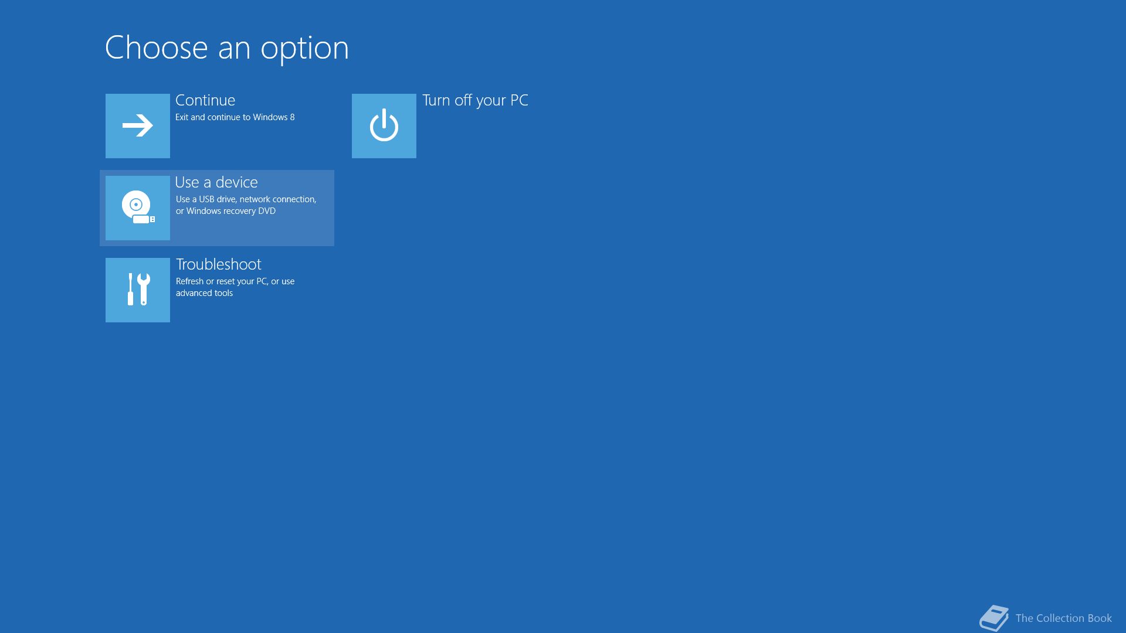Choose the Continue heading text
1126x633 pixels.
(205, 100)
